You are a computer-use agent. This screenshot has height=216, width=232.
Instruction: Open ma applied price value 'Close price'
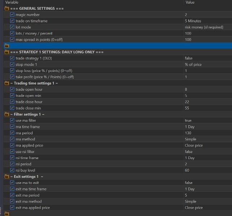[x=194, y=145]
